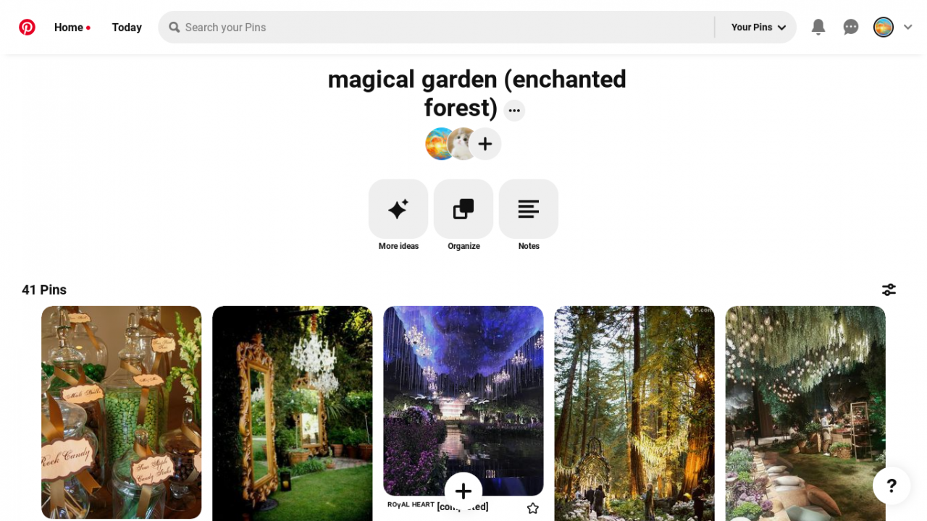The width and height of the screenshot is (927, 521).
Task: Click the Pinterest logo
Action: 27,27
